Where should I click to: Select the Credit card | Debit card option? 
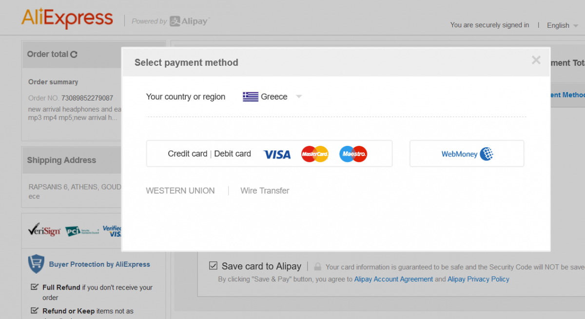point(269,154)
